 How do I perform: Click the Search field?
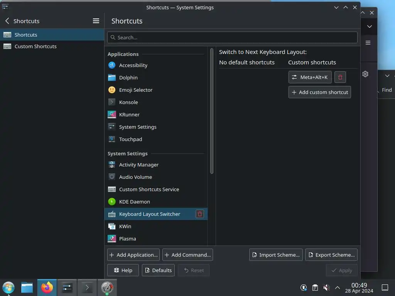[x=232, y=37]
